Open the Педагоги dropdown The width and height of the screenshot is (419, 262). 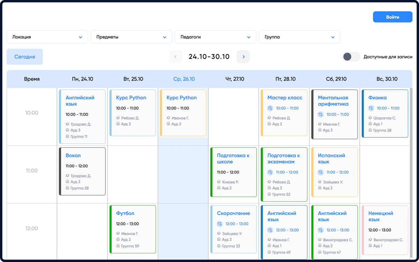215,37
